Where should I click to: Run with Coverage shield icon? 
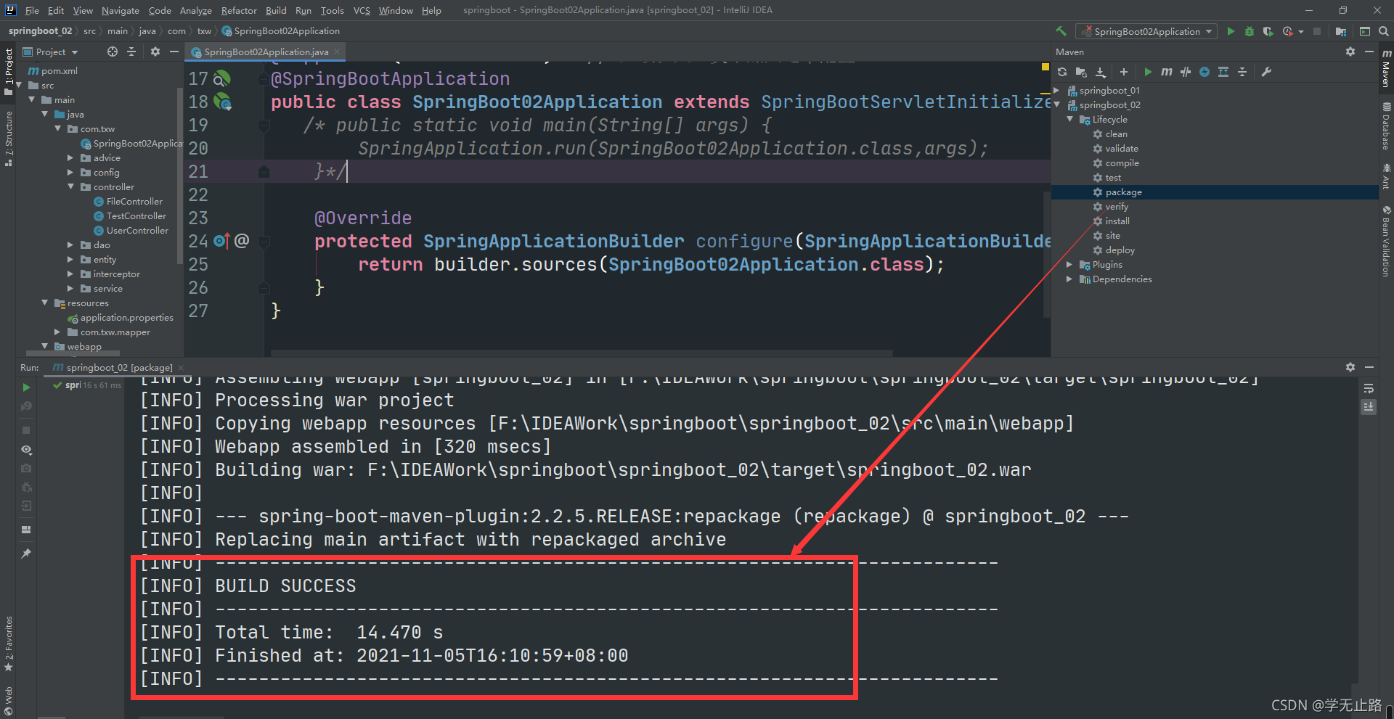click(1268, 31)
